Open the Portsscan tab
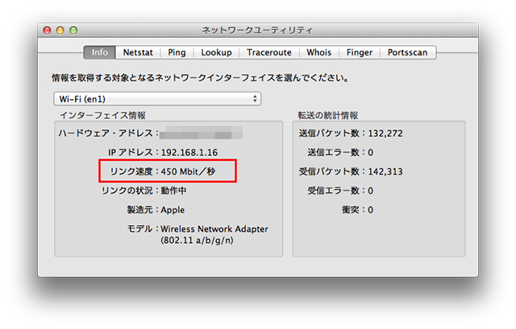 (x=408, y=52)
